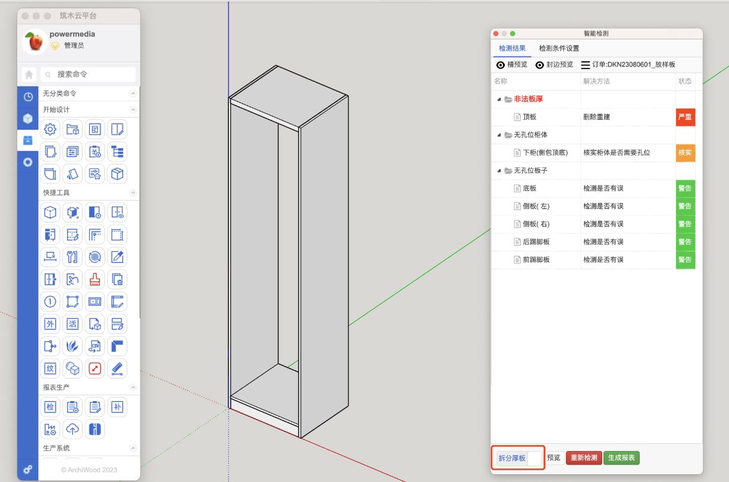
Task: Click the 纹 texture tool icon
Action: (x=51, y=368)
